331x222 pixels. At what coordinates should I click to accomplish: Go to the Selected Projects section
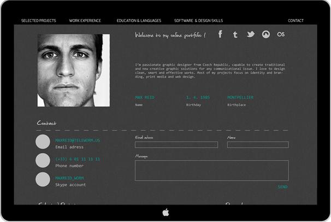(39, 21)
